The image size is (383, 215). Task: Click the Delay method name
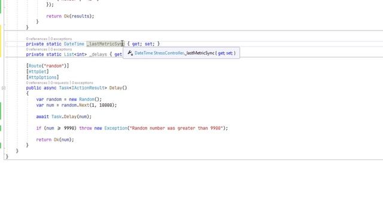pos(115,88)
